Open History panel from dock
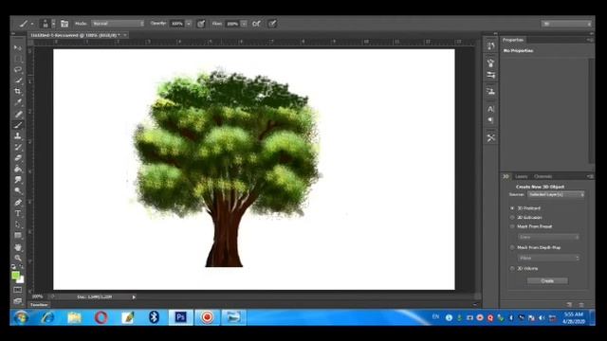The image size is (607, 341). [x=491, y=46]
